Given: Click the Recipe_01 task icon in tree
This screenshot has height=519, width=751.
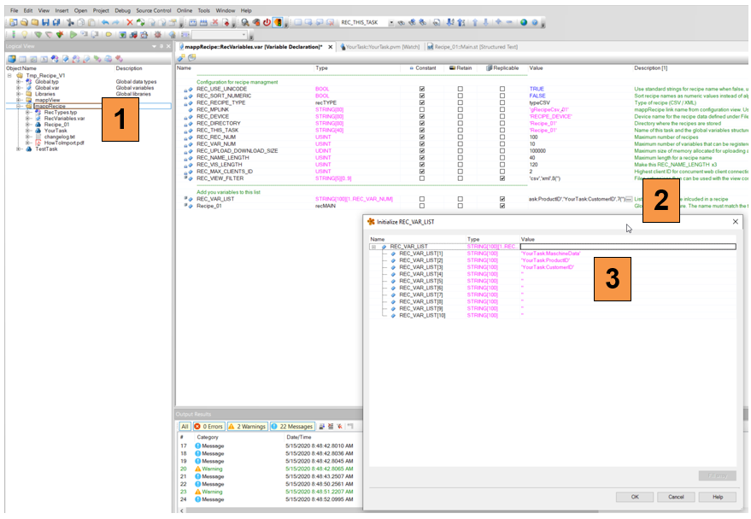Looking at the screenshot, I should (38, 124).
